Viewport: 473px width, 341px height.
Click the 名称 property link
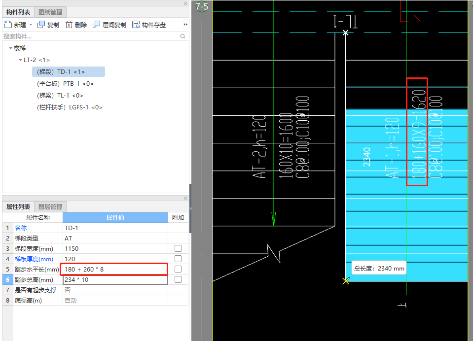[21, 228]
